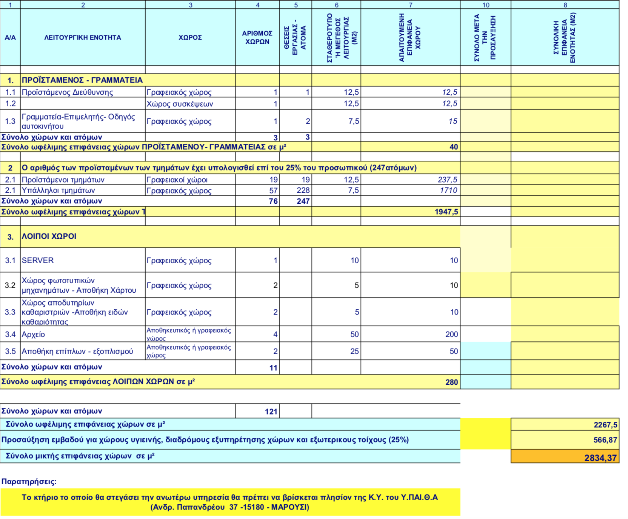This screenshot has height=519, width=628.
Task: Select the SERVER row label
Action: coord(38,261)
